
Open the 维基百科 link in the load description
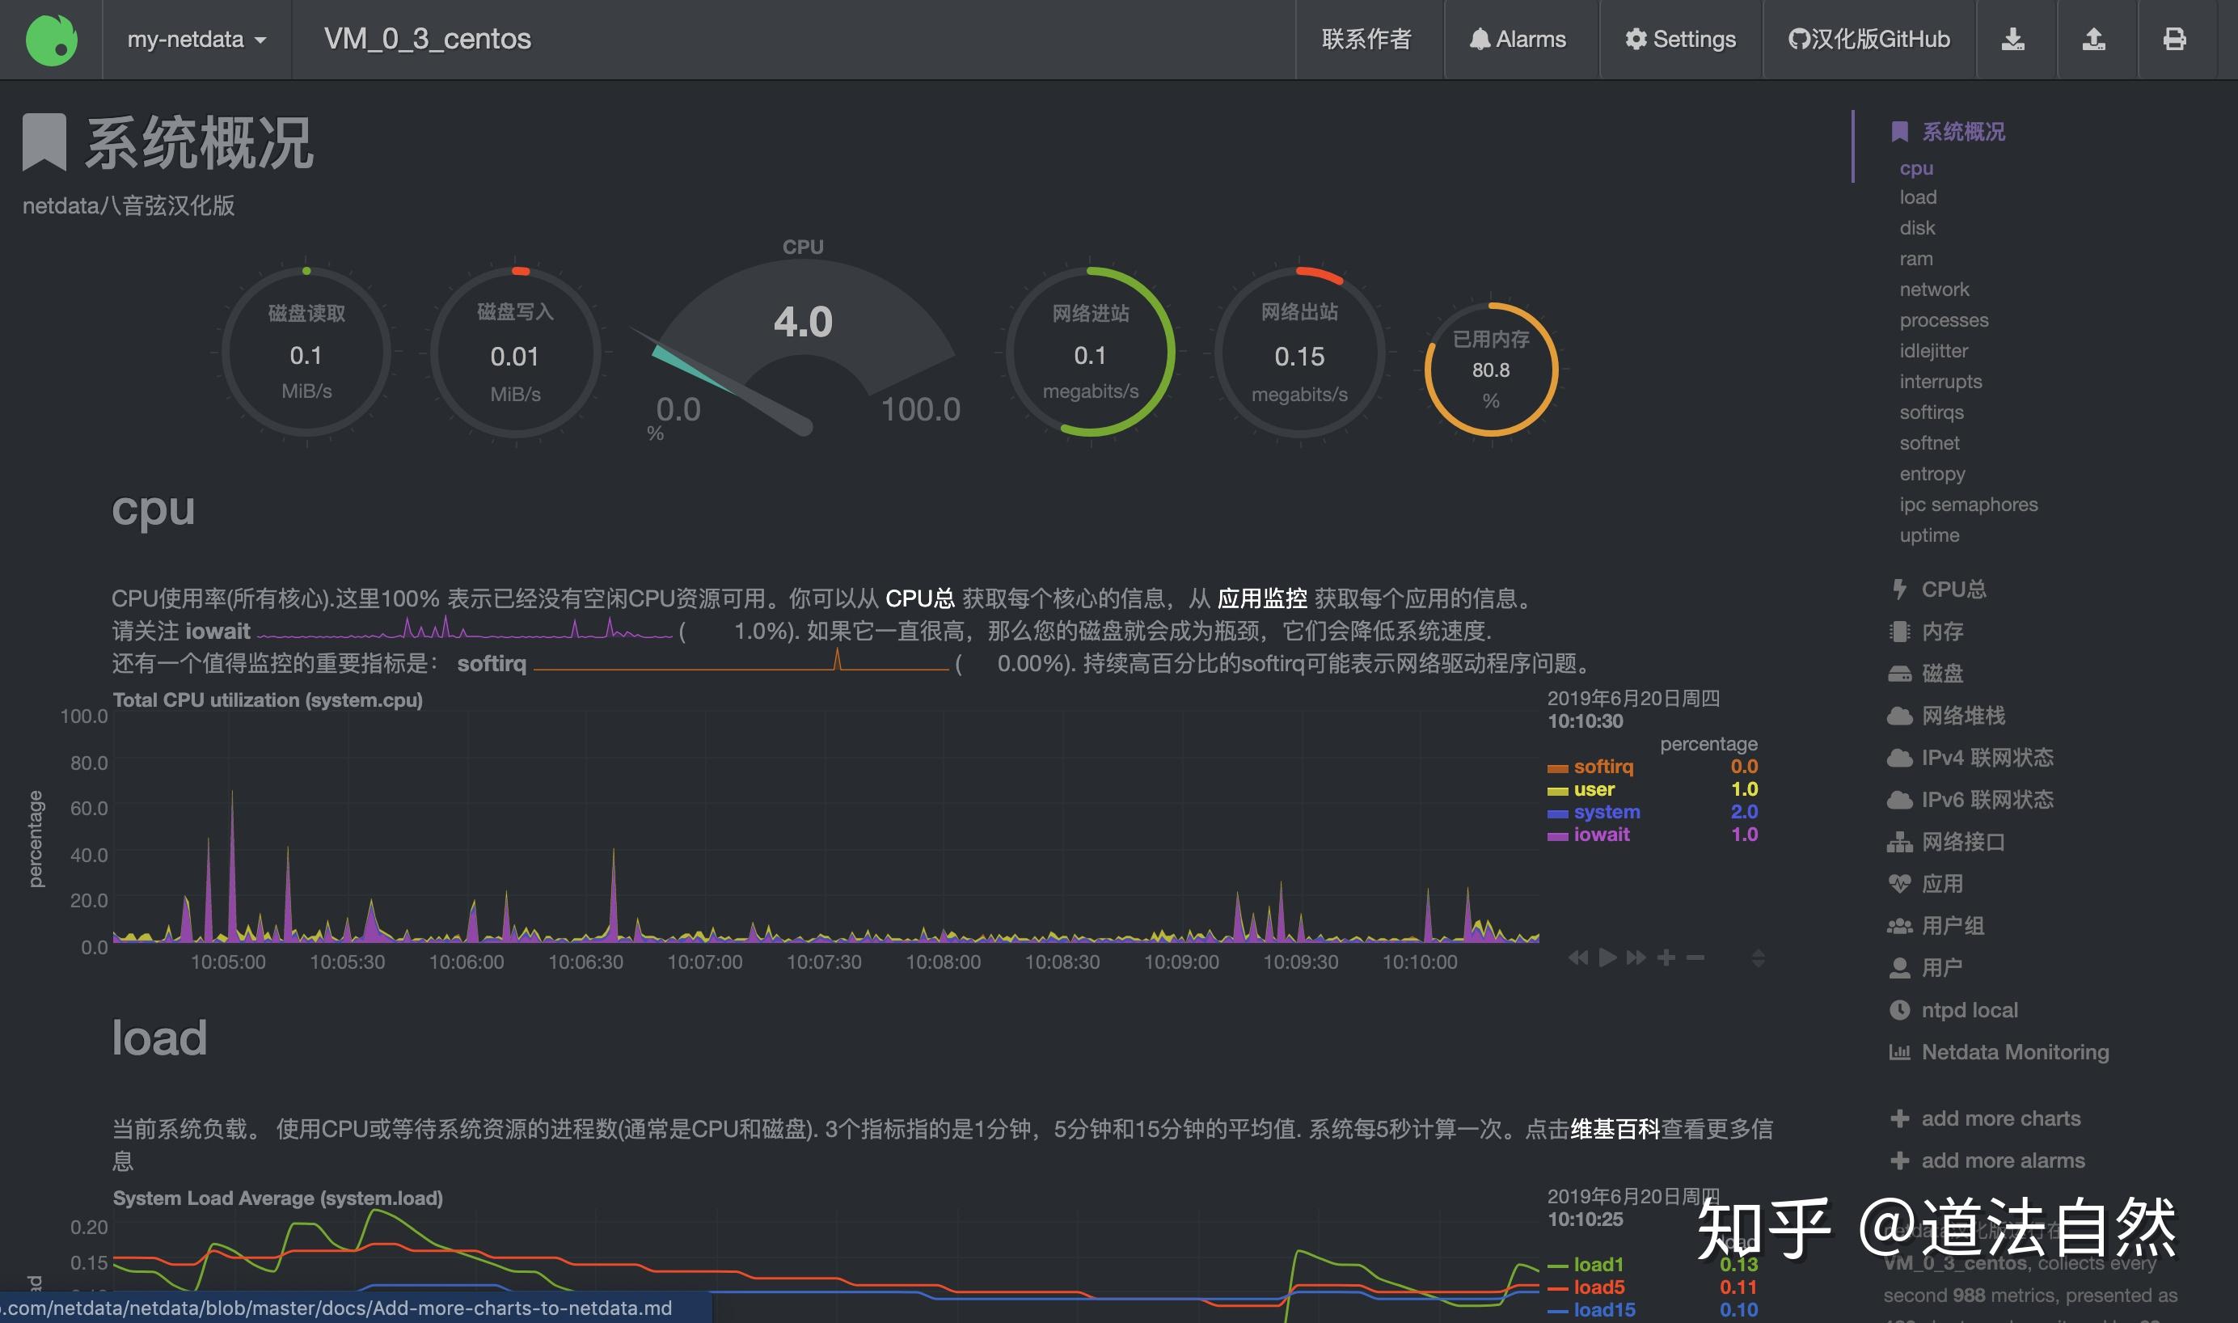(x=1615, y=1128)
